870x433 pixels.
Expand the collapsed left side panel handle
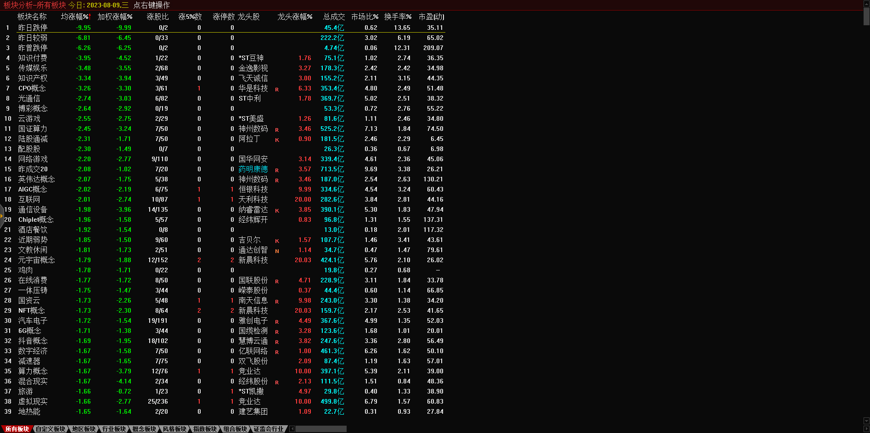tap(2, 215)
